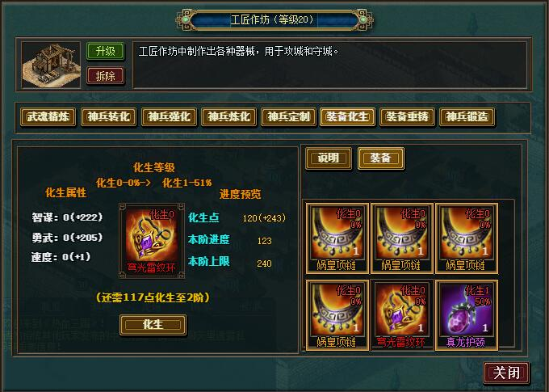The width and height of the screenshot is (549, 392).
Task: Start transformation with the 化生 button
Action: tap(153, 325)
